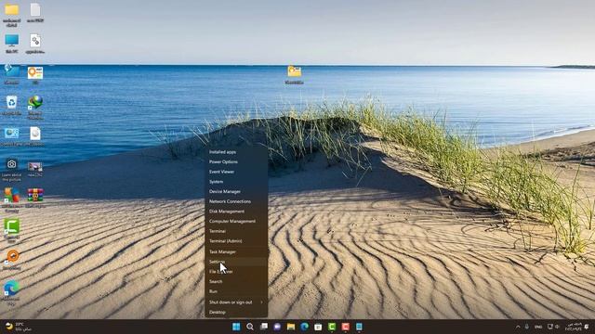Select the orange circular app shortcut on the desktop
This screenshot has height=334, width=595.
coord(12,260)
